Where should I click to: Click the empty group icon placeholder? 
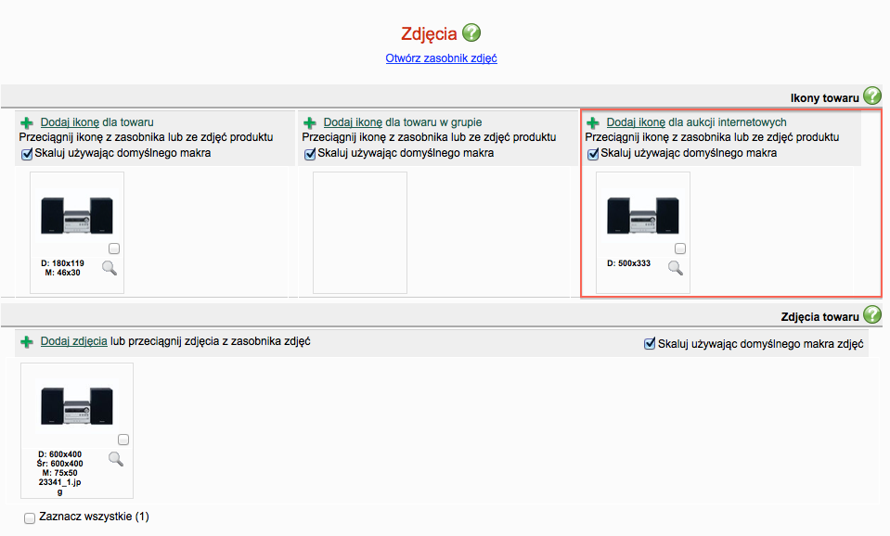point(359,232)
